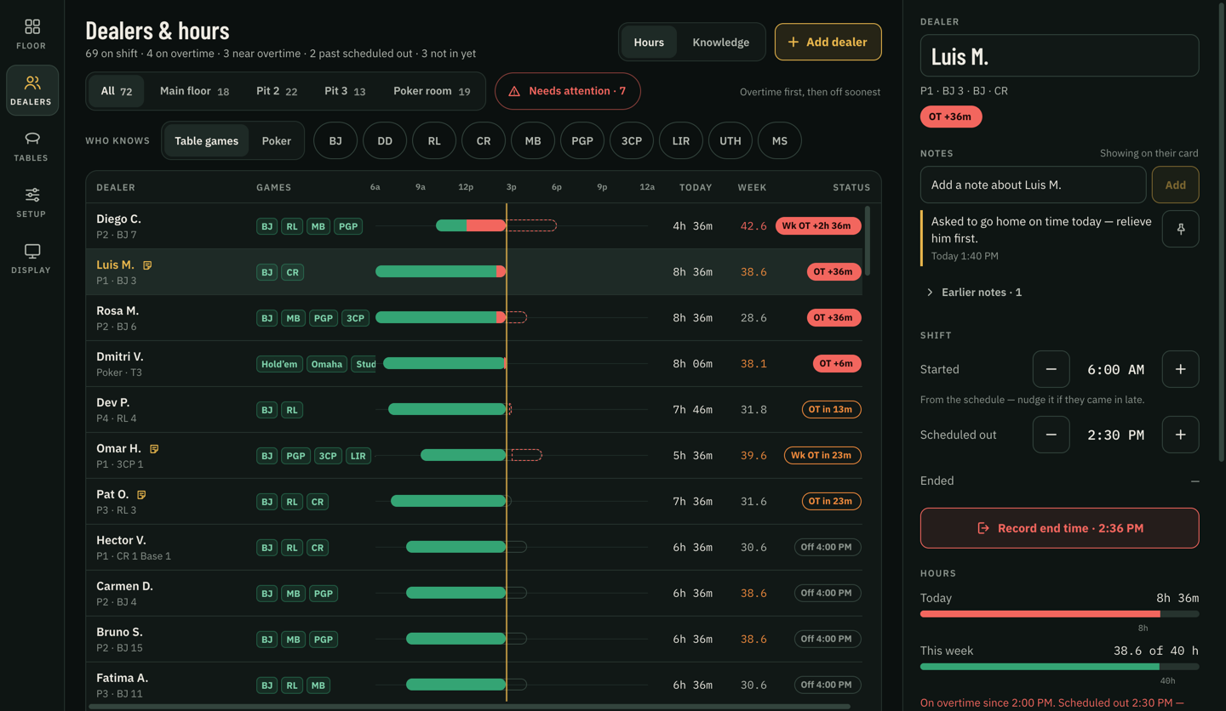
Task: Toggle the UTH game filter chip
Action: pos(730,141)
